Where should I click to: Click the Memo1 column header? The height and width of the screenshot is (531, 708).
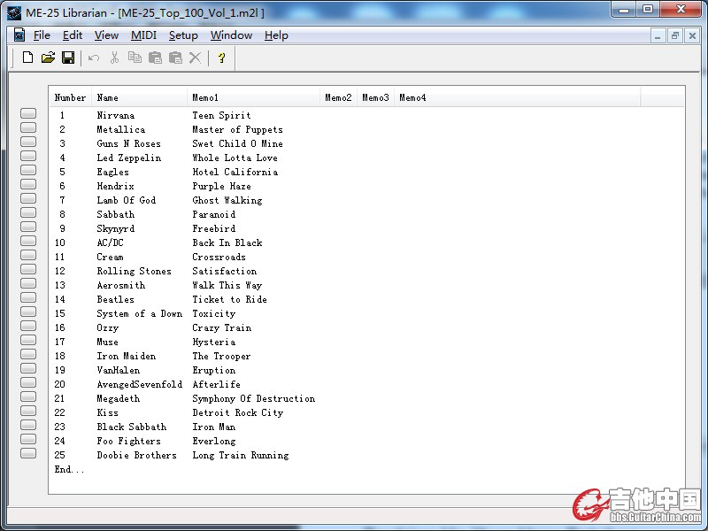coord(253,97)
